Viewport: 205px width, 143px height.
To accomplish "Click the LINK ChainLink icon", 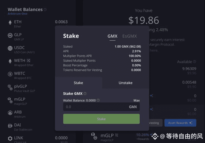I will (10, 139).
